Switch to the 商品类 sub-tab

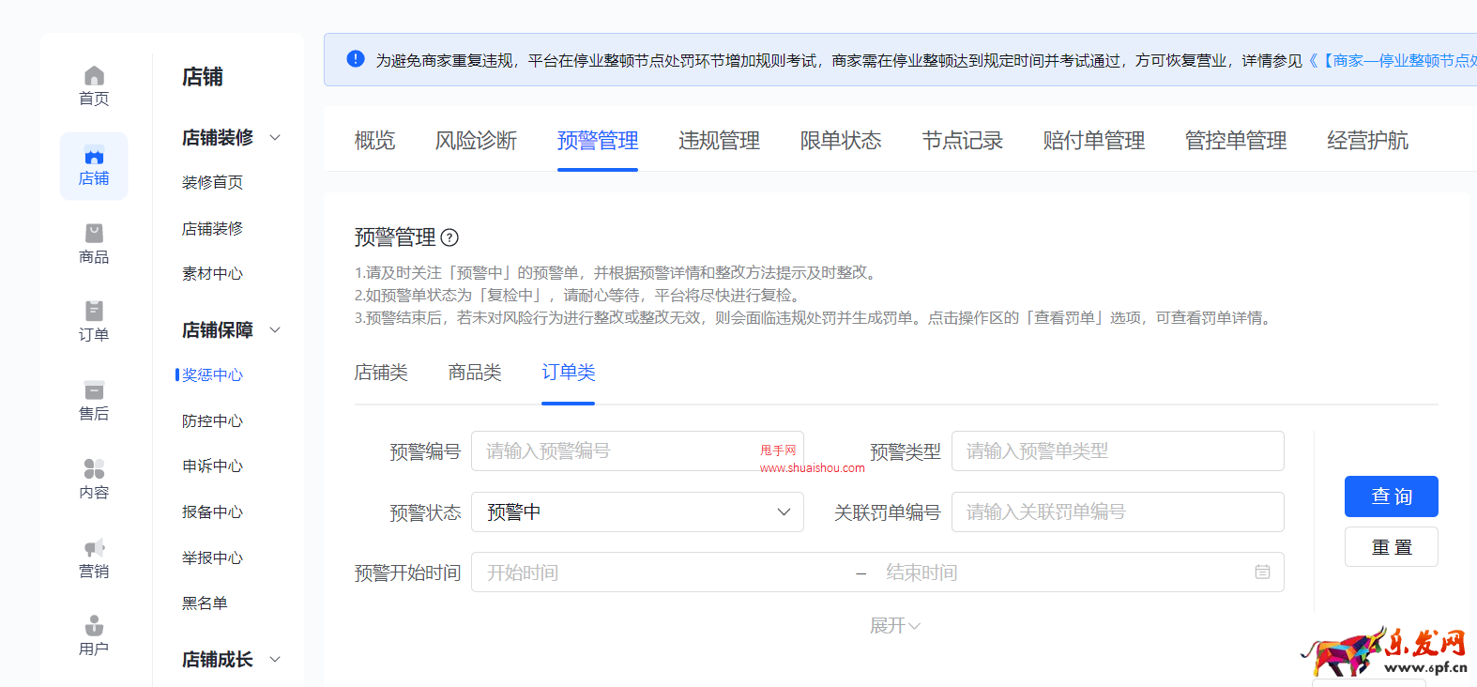(475, 373)
